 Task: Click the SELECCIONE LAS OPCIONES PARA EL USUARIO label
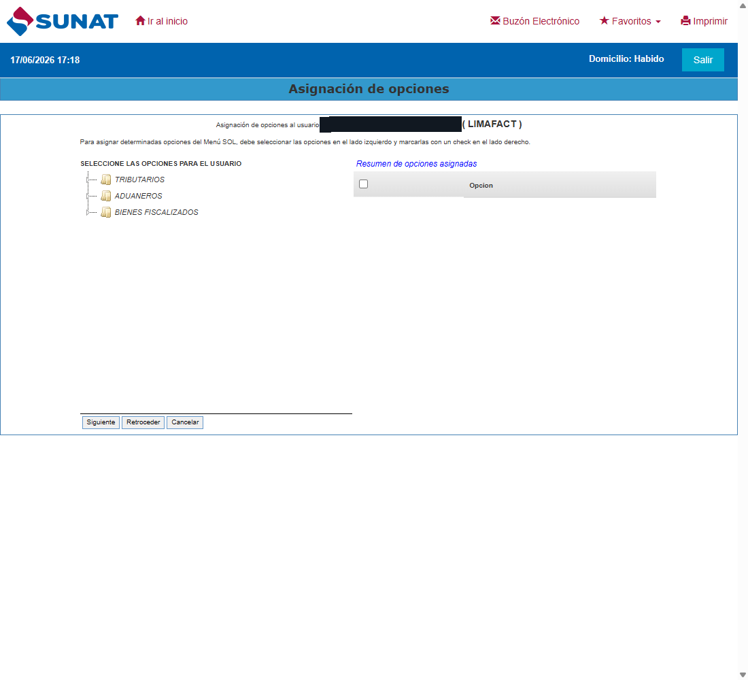click(160, 164)
